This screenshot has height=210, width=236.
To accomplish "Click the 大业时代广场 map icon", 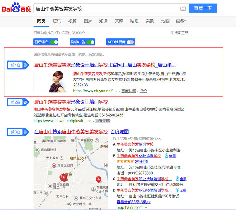I will [x=69, y=204].
